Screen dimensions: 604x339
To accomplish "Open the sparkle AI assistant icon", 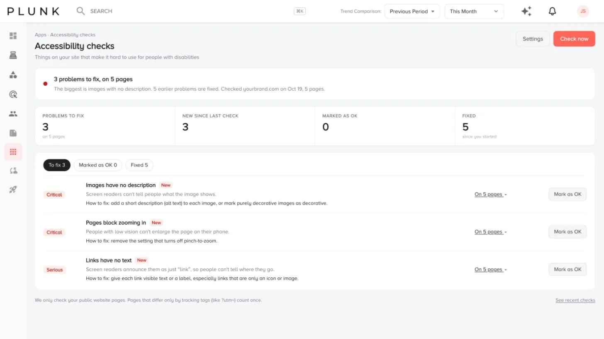I will (526, 11).
